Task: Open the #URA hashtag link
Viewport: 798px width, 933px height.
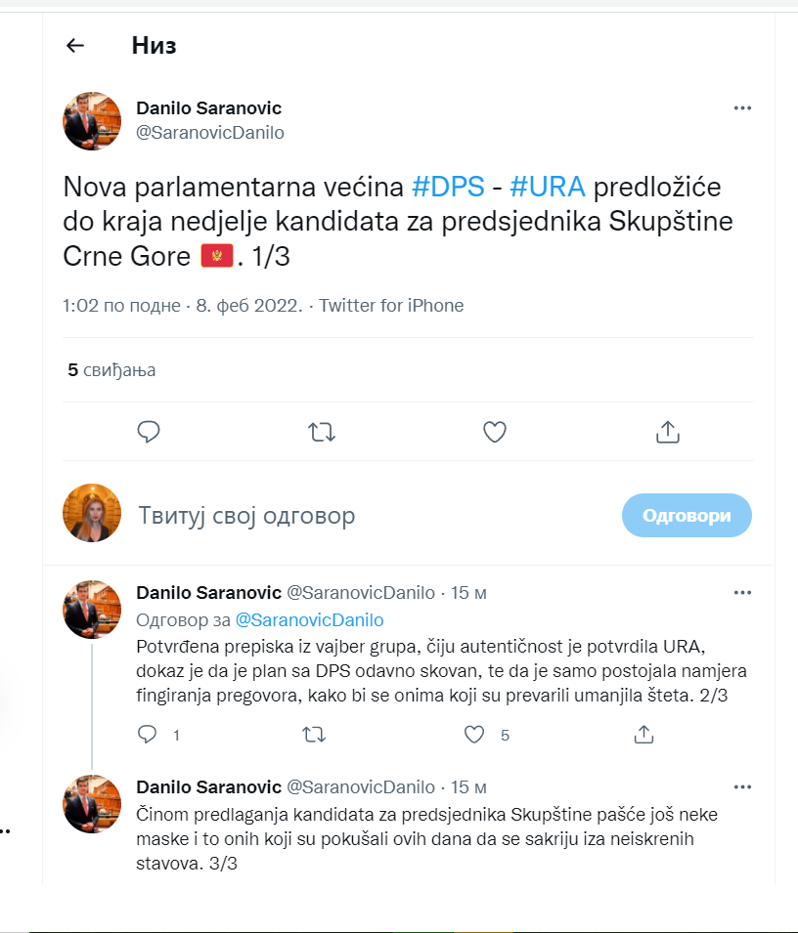Action: coord(548,187)
